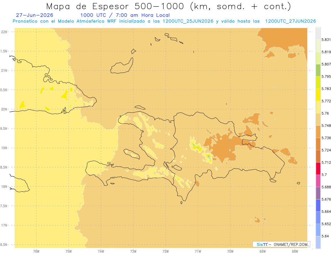Click the legend value '5.831'

[x=326, y=40]
